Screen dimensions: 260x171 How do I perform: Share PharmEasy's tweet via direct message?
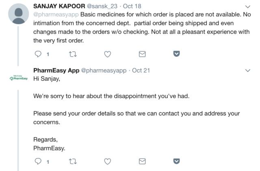[x=142, y=162]
